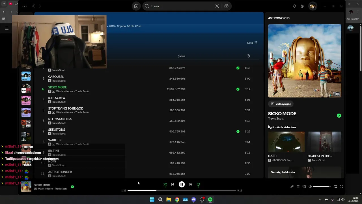The image size is (362, 204).
Task: Open notifications bell icon
Action: [x=295, y=6]
